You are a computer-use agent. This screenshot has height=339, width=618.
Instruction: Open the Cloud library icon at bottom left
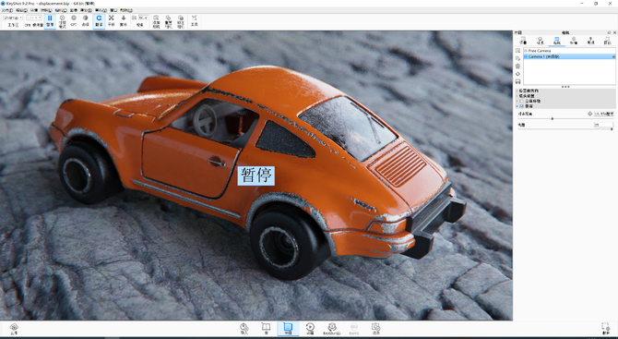14,328
